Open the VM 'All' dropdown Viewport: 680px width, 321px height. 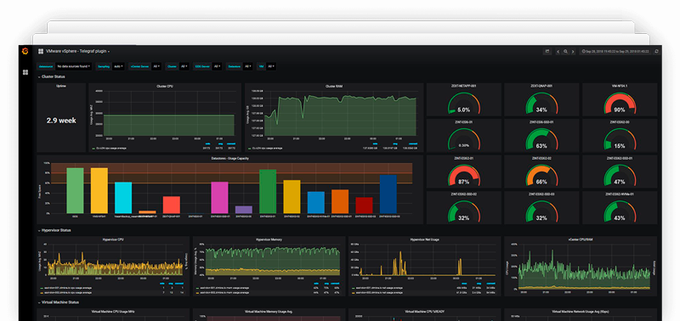coord(271,66)
